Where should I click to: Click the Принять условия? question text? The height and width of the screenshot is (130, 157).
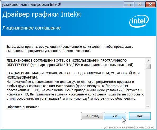click(x=76, y=51)
